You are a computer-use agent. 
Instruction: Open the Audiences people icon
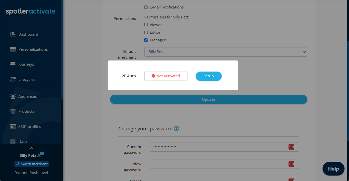point(13,96)
